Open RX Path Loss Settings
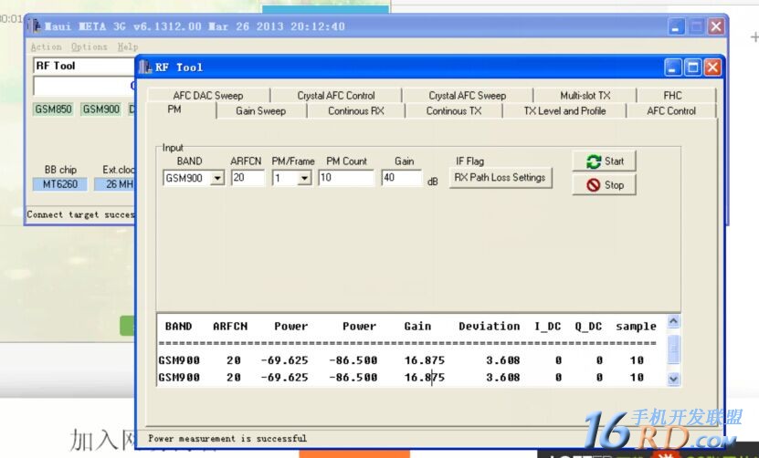This screenshot has height=458, width=759. 500,178
